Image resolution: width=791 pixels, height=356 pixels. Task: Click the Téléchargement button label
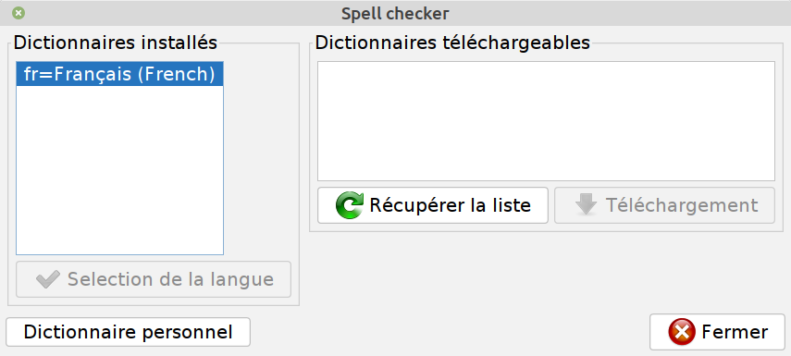pos(682,205)
